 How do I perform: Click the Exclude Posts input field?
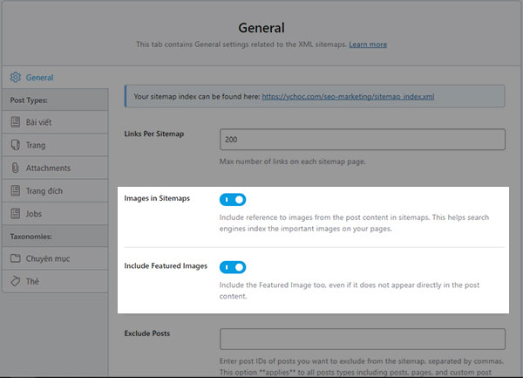pos(363,339)
